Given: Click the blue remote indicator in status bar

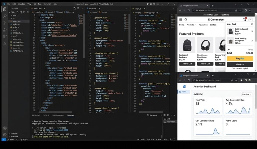Looking at the screenshot, I should [4, 140].
